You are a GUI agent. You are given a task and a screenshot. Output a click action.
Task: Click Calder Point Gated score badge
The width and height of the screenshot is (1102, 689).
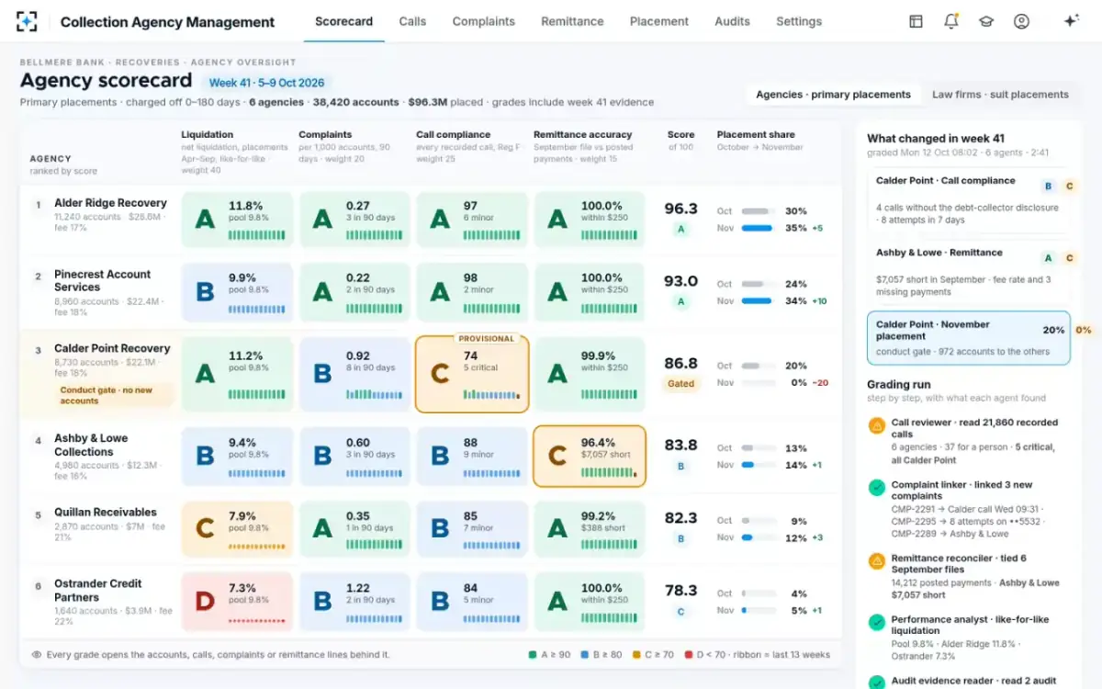pyautogui.click(x=680, y=384)
